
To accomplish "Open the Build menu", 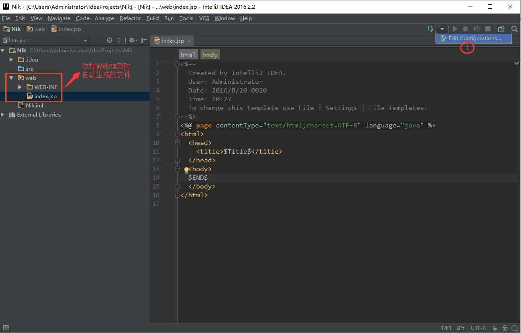I will [x=152, y=18].
